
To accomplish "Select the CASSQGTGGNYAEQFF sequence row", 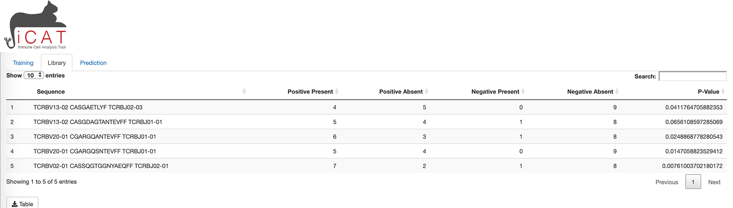I will click(x=101, y=166).
